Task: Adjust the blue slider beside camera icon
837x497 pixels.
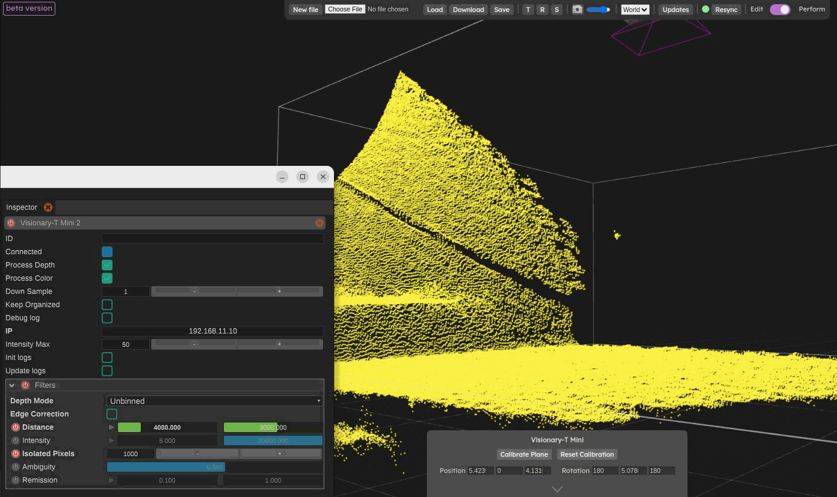Action: coord(598,10)
